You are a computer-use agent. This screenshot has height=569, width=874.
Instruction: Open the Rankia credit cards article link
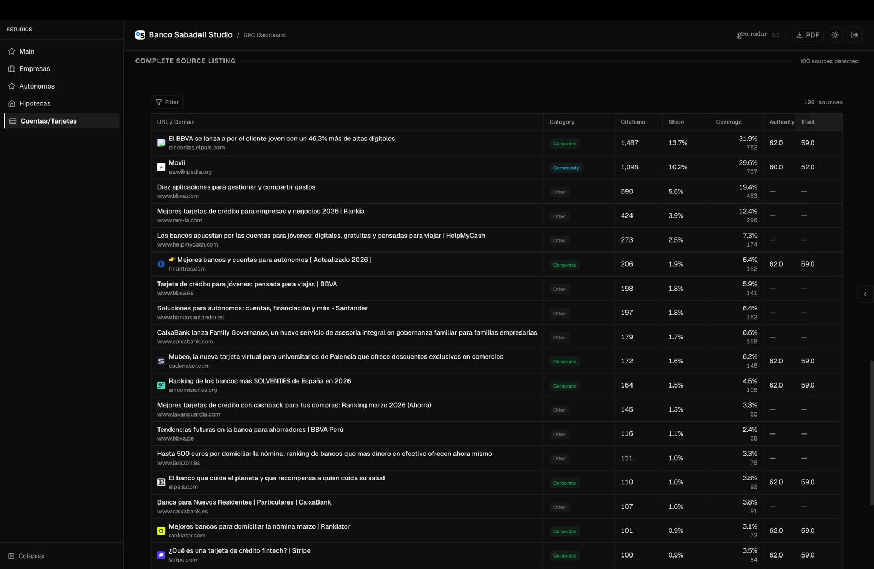(x=261, y=212)
